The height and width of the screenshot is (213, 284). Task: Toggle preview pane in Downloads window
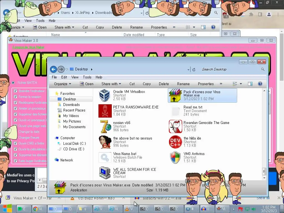pyautogui.click(x=203, y=27)
